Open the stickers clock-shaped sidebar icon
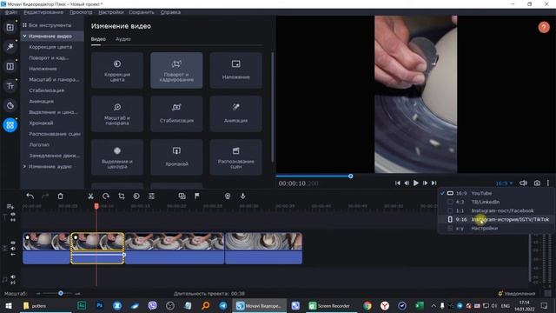This screenshot has width=556, height=313. coord(10,105)
